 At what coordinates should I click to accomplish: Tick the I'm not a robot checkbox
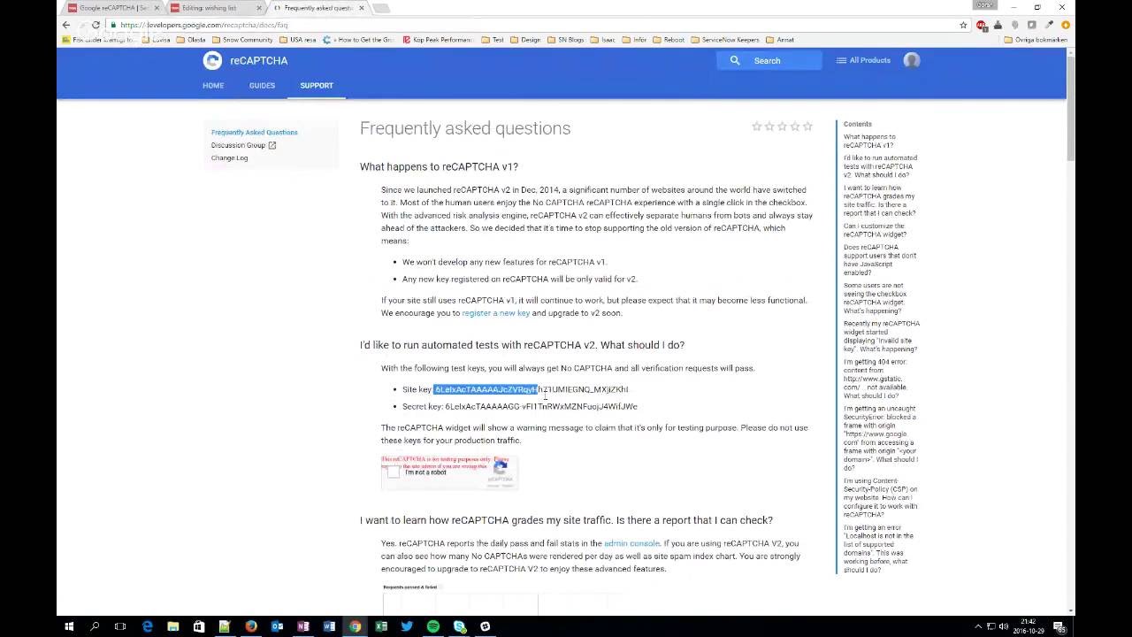click(394, 472)
